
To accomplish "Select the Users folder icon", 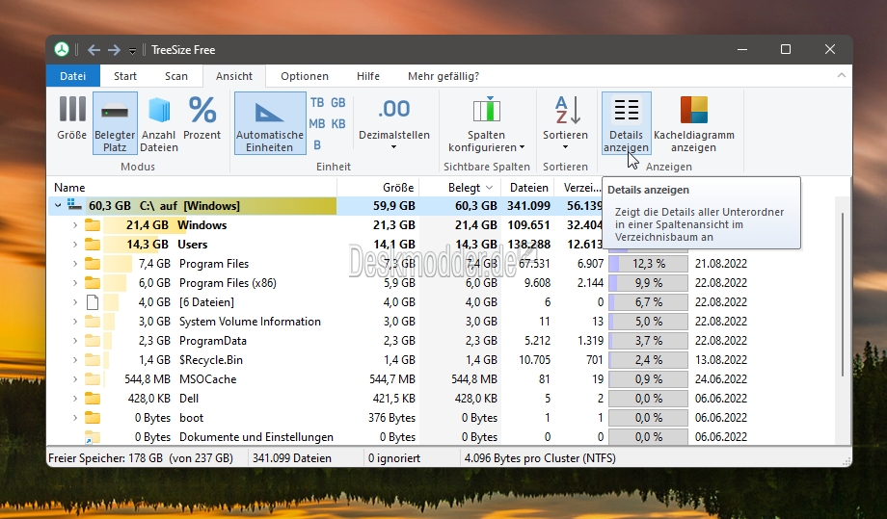I will 93,245.
